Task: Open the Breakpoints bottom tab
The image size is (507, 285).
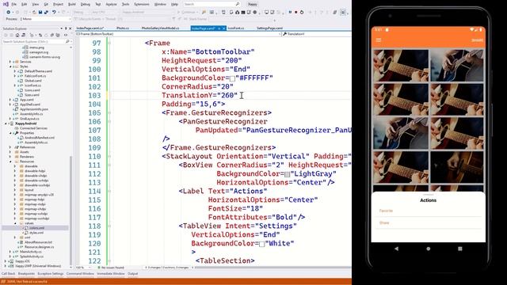Action: (x=26, y=274)
